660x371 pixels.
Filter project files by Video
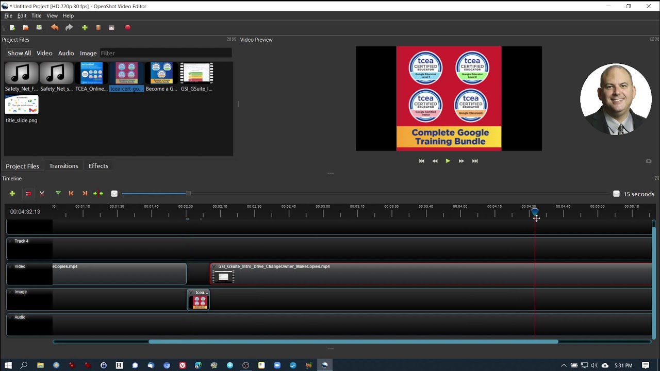[44, 53]
